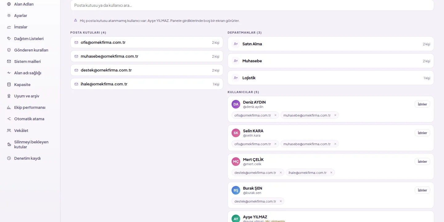Image resolution: width=444 pixels, height=222 pixels.
Task: Select the İmzalar signature icon
Action: (9, 27)
